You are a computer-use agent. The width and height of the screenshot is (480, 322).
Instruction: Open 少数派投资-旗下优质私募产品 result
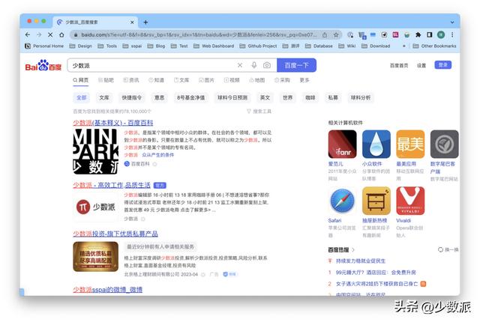[x=115, y=234]
